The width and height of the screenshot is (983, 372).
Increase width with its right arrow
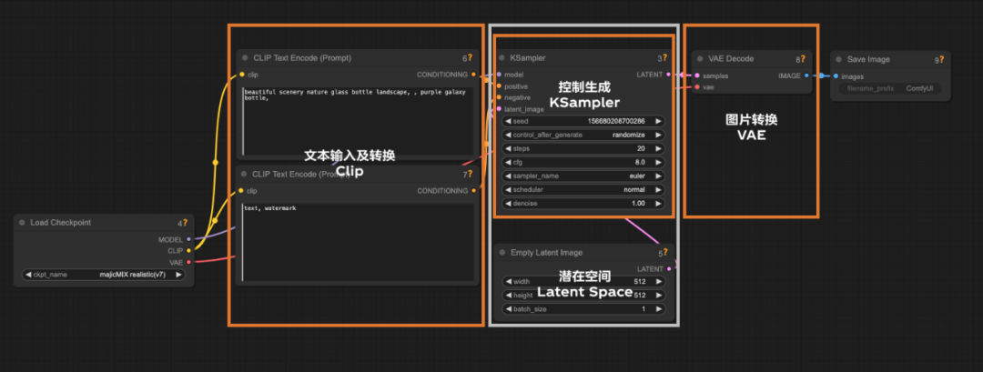[658, 281]
